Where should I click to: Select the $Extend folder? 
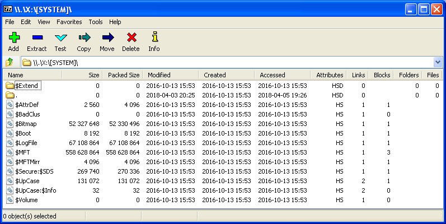point(27,86)
